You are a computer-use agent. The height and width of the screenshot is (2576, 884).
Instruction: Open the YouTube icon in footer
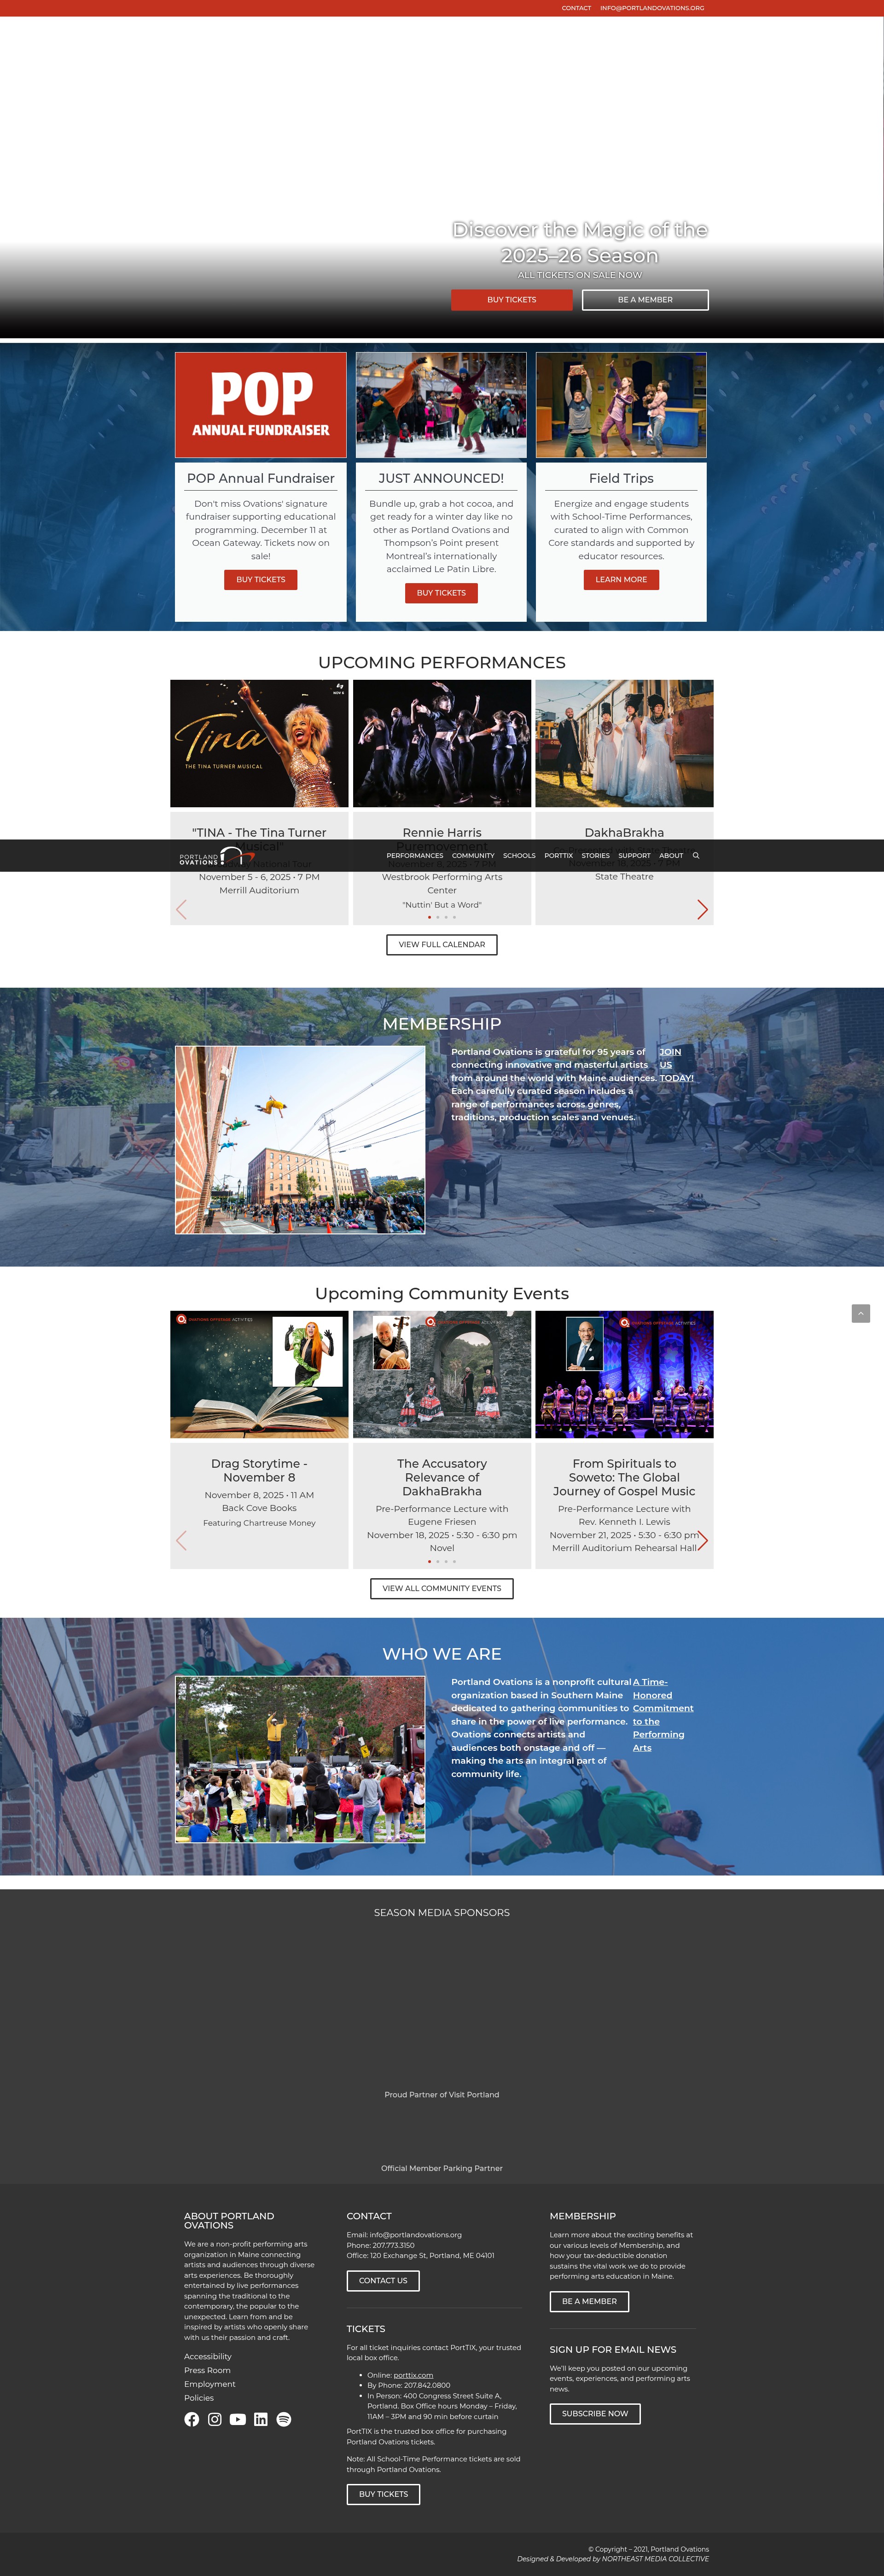point(238,2419)
